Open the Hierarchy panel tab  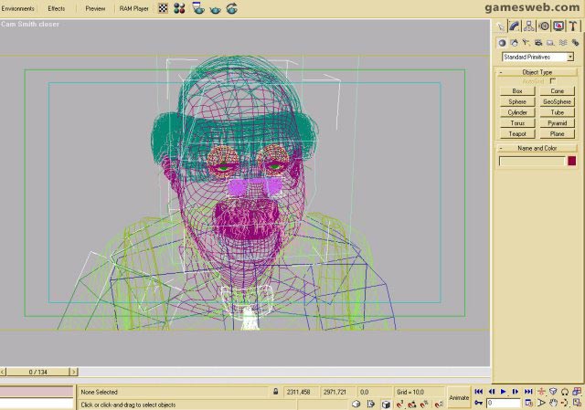(x=530, y=26)
